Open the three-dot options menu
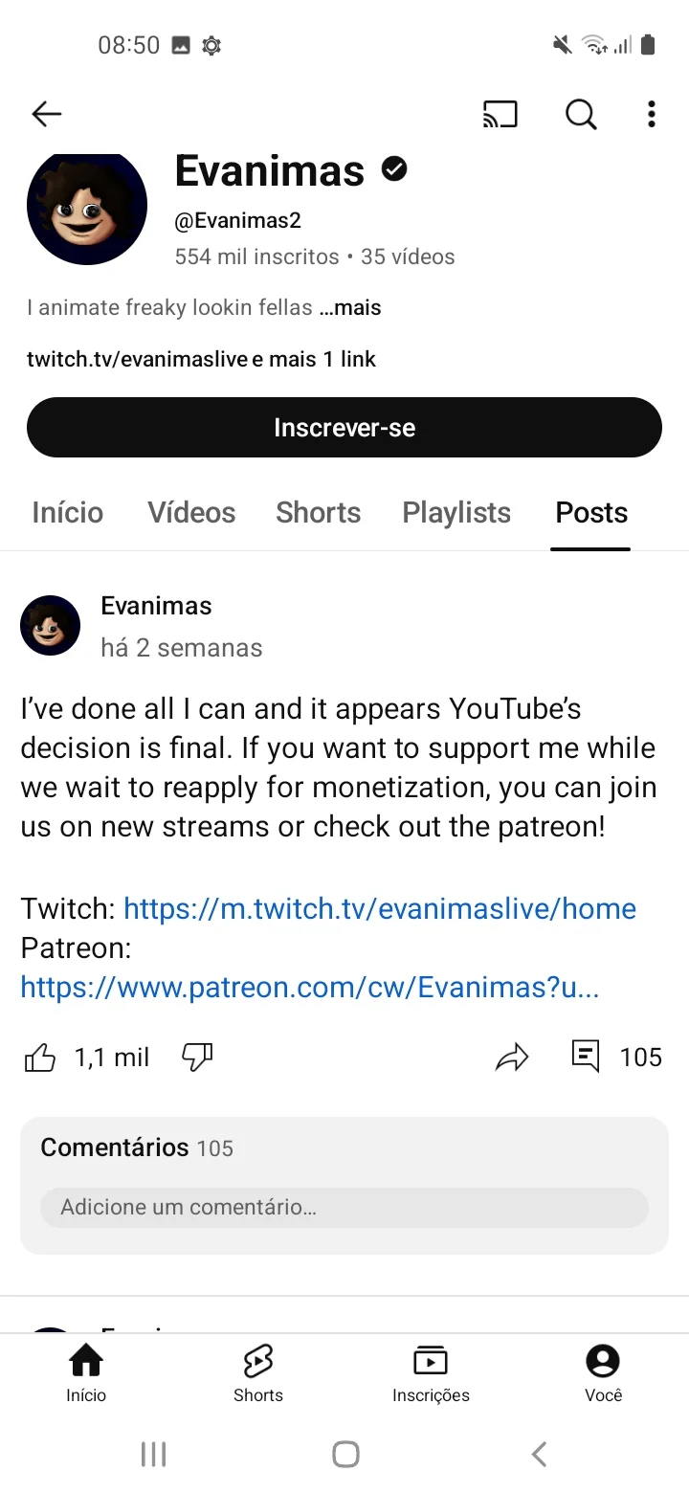 pos(652,115)
